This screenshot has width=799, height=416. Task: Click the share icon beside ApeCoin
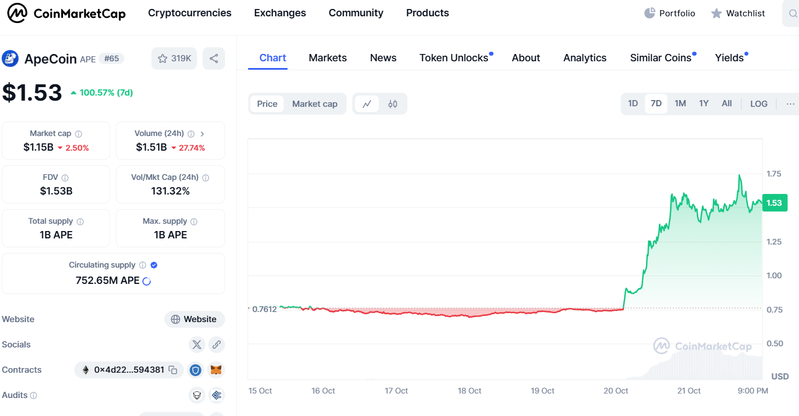tap(214, 58)
